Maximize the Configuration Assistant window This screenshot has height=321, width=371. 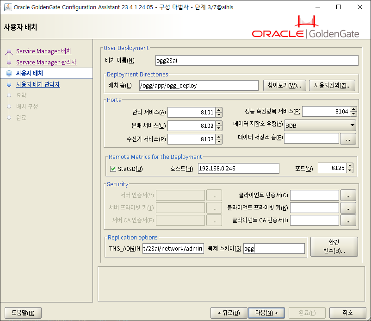coord(339,7)
